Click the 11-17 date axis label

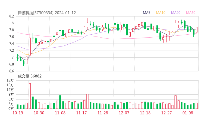coord(81,113)
